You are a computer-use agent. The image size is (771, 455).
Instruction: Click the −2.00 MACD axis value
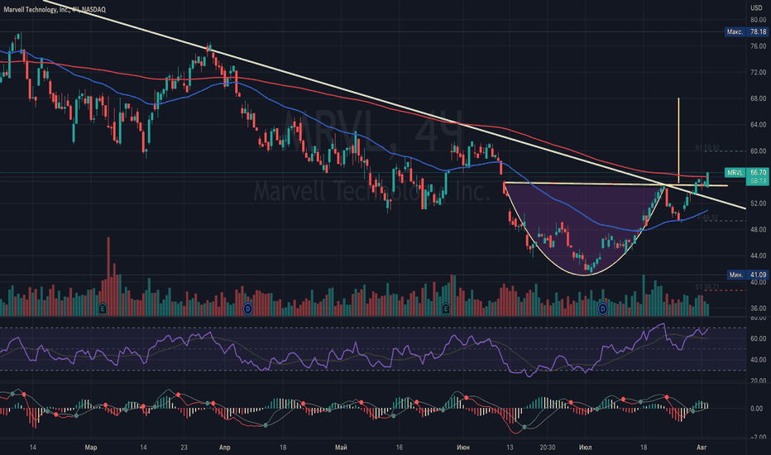click(x=757, y=437)
